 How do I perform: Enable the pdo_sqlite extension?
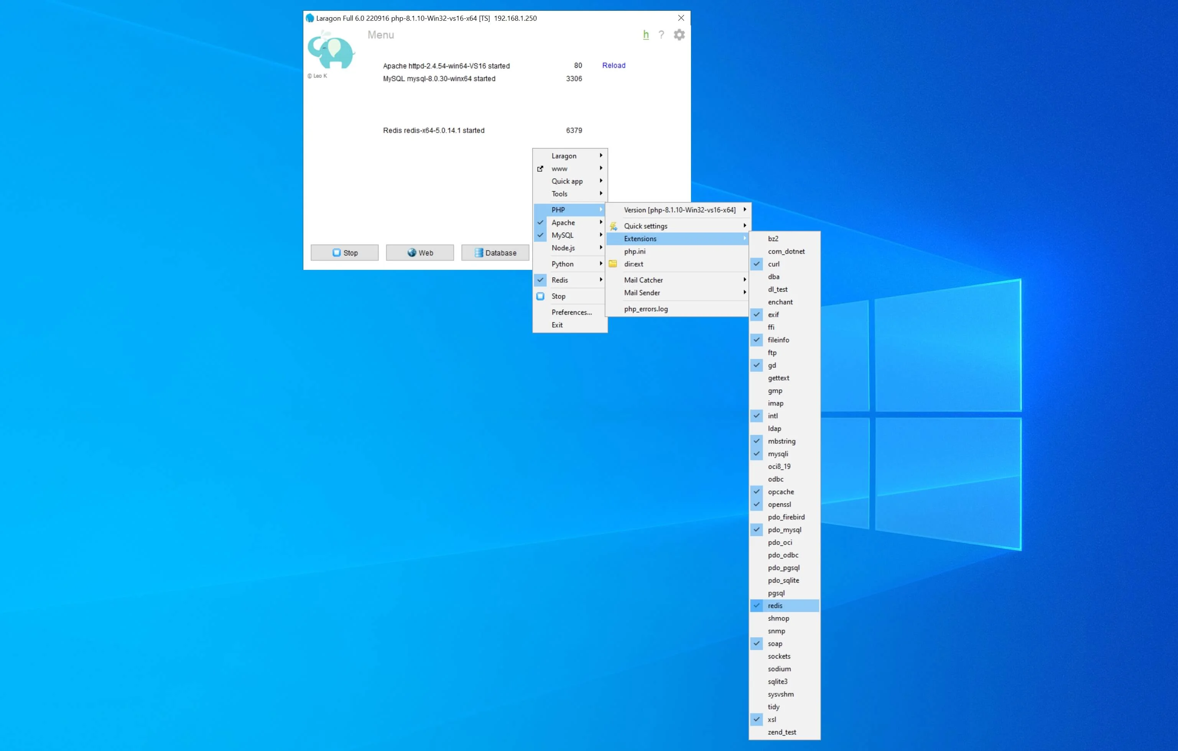[785, 580]
